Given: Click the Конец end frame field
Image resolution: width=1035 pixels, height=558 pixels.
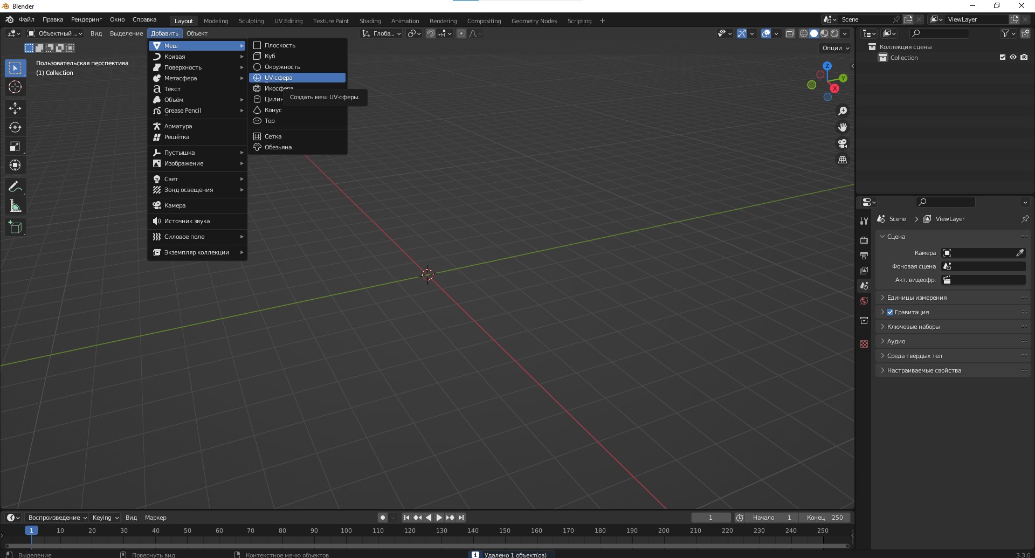Looking at the screenshot, I should [x=824, y=518].
